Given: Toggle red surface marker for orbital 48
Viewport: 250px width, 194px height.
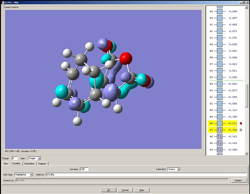Looking at the screenshot, I should [241, 123].
